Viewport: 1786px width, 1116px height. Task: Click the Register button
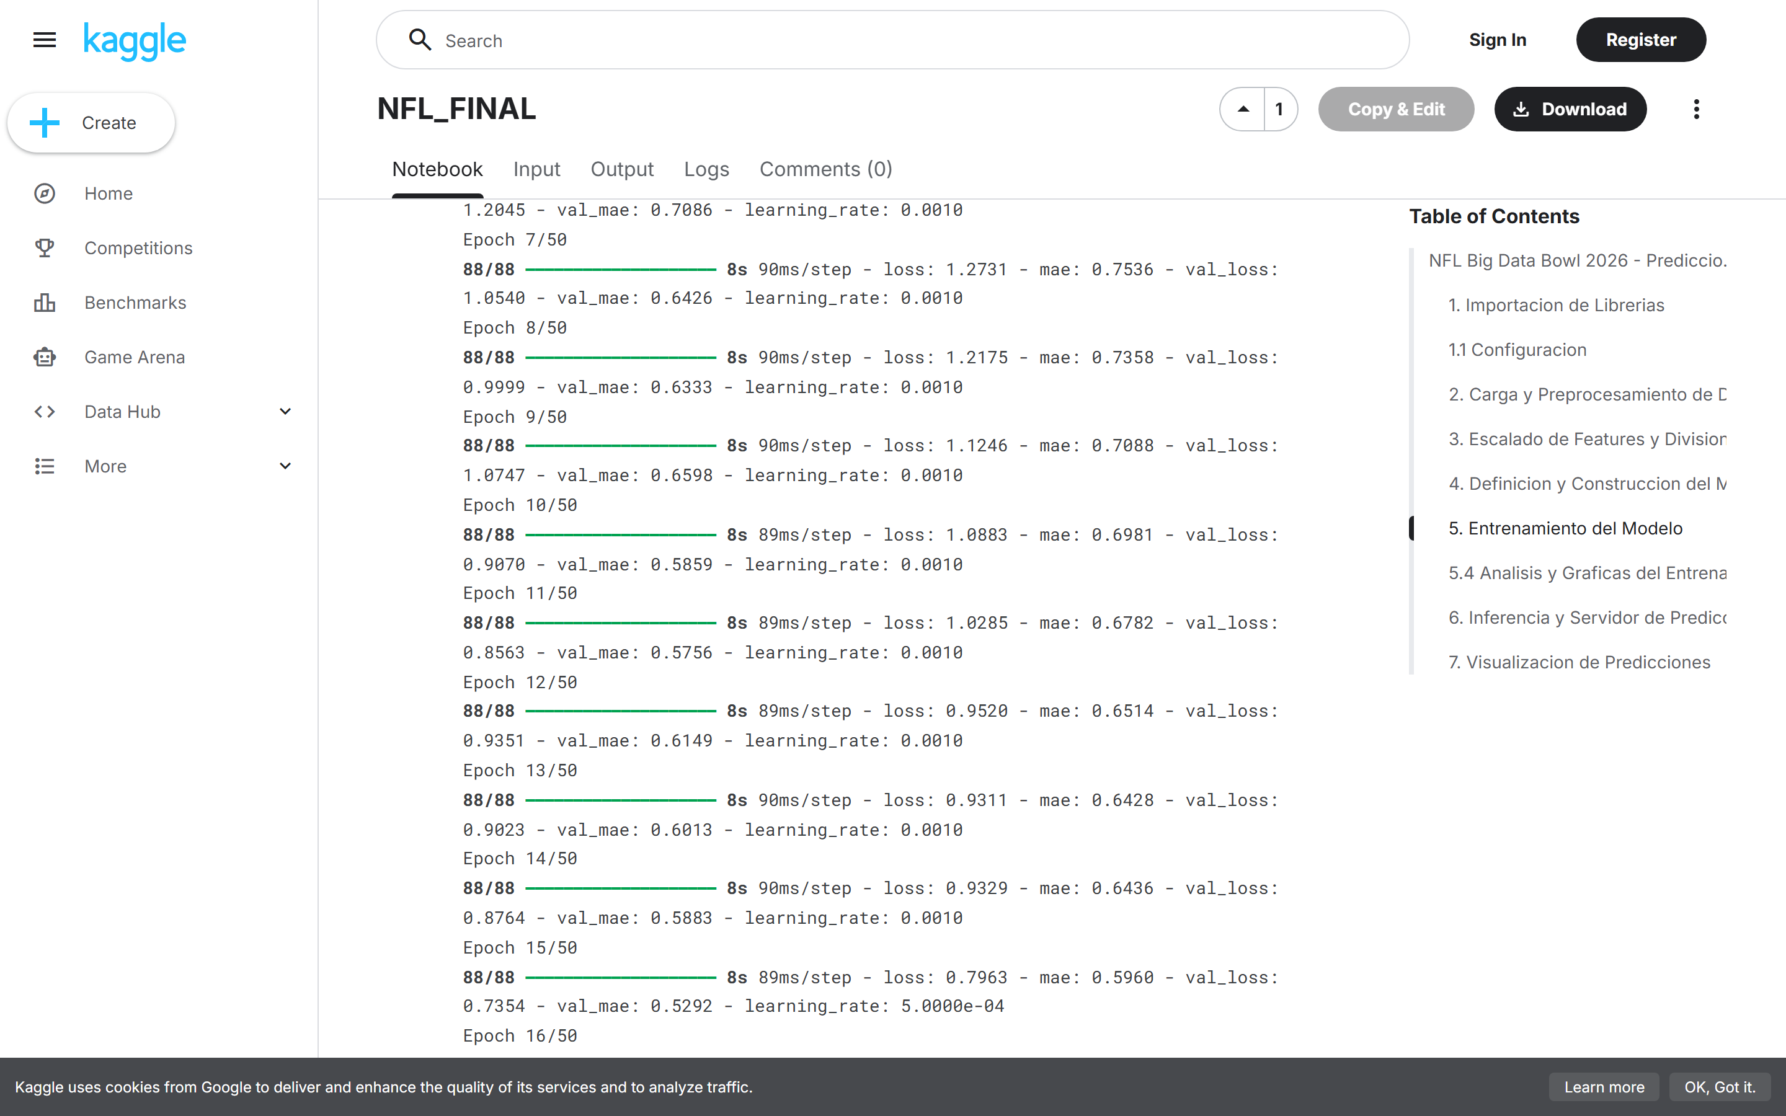coord(1641,40)
